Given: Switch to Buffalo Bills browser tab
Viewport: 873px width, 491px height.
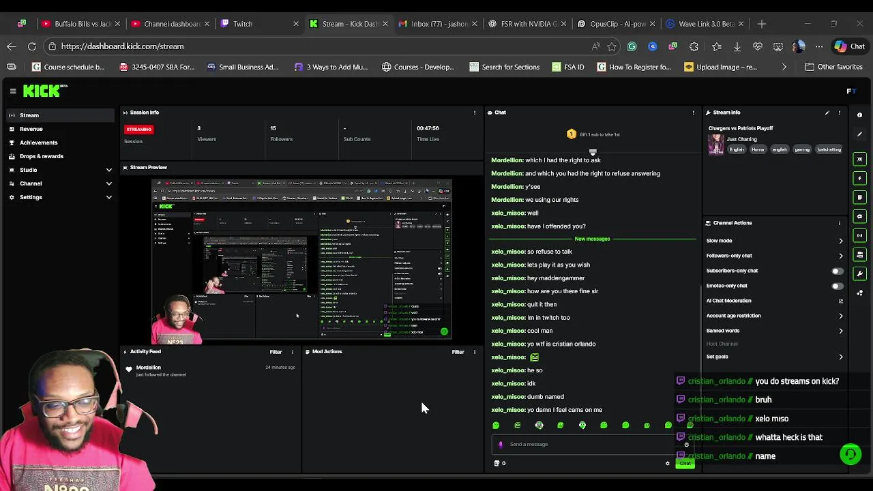Looking at the screenshot, I should [x=80, y=24].
